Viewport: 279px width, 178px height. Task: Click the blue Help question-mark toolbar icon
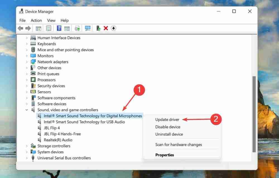tap(59, 28)
